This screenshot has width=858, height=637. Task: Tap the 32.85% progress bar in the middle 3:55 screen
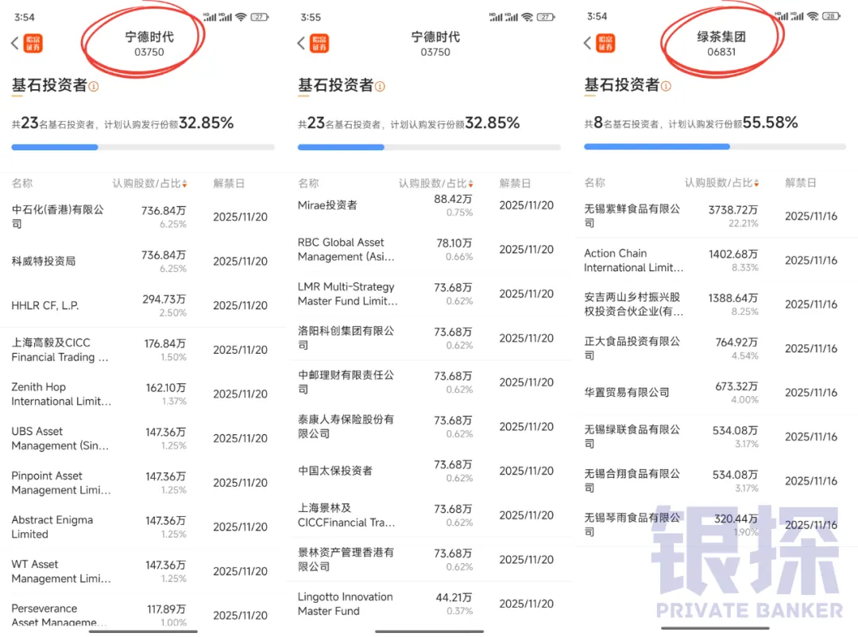coord(429,147)
